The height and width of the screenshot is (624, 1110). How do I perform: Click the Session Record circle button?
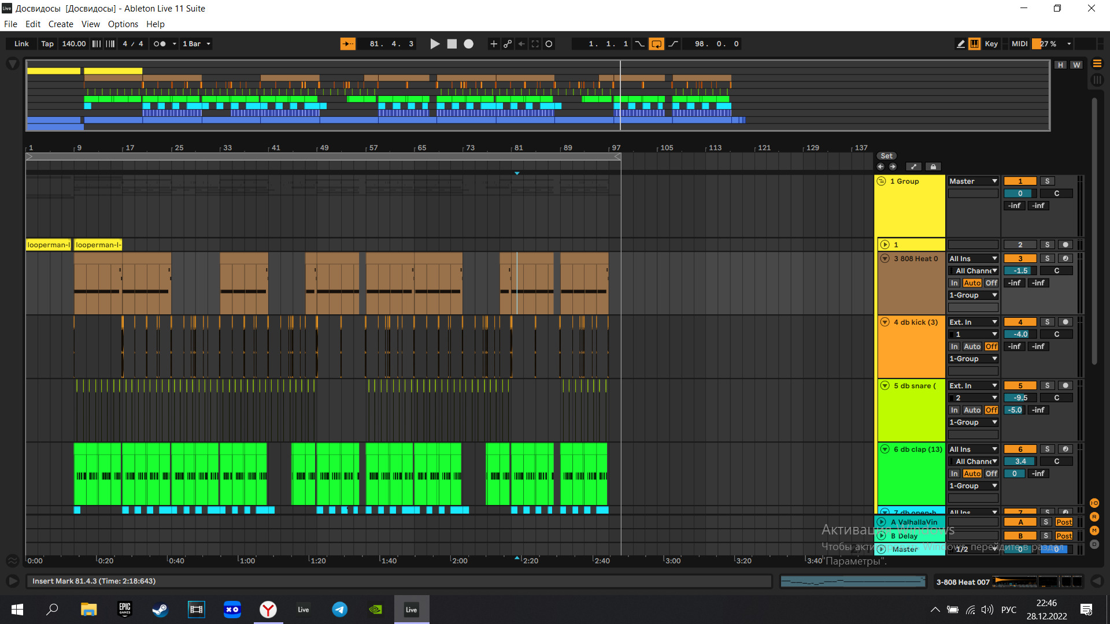click(549, 44)
